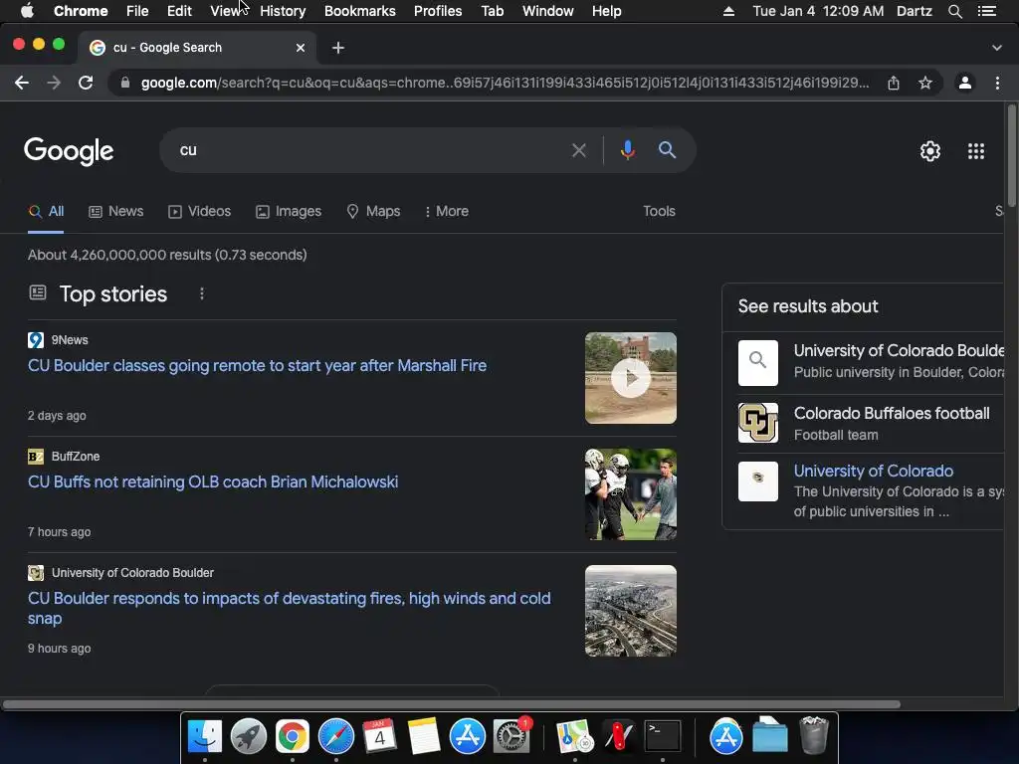This screenshot has width=1019, height=764.
Task: Switch to the Videos tab
Action: (199, 211)
